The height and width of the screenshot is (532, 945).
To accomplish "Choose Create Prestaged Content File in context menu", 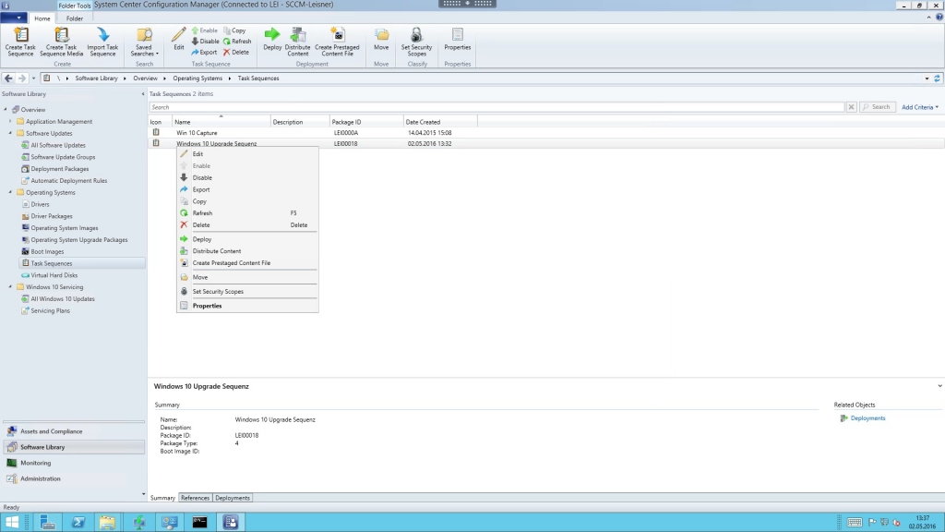I will point(247,263).
